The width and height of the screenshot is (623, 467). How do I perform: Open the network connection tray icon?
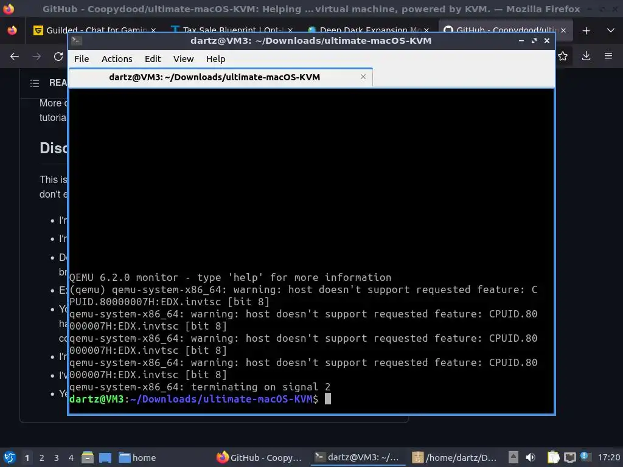[569, 457]
